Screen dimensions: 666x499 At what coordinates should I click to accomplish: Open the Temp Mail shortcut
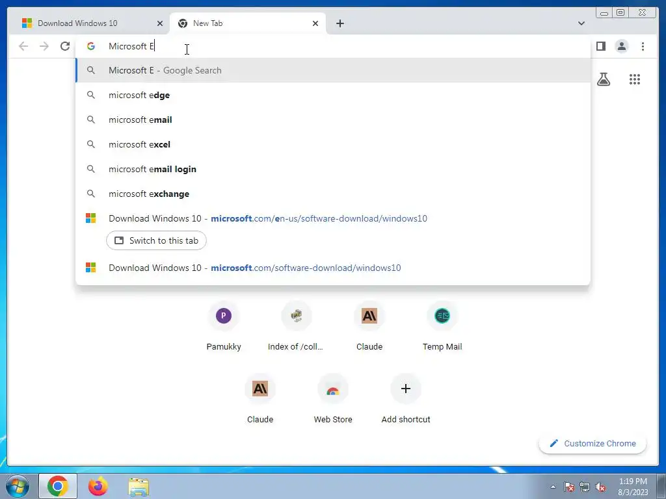442,327
